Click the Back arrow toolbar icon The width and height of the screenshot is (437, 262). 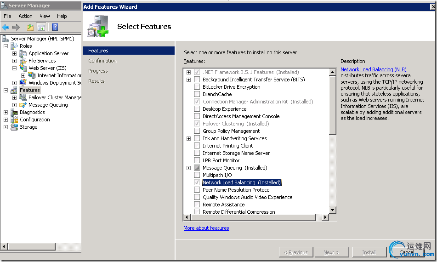(x=6, y=27)
